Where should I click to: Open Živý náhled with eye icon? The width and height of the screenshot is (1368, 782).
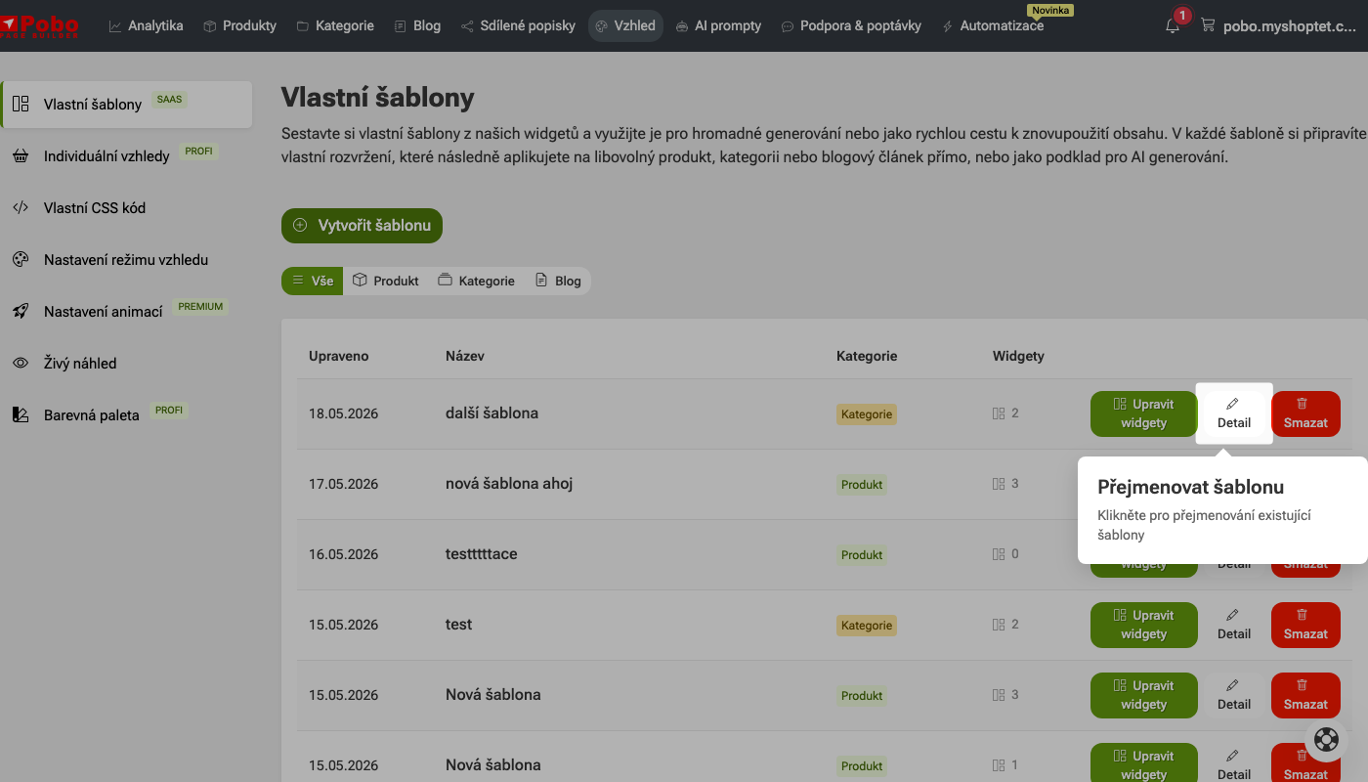tap(126, 364)
